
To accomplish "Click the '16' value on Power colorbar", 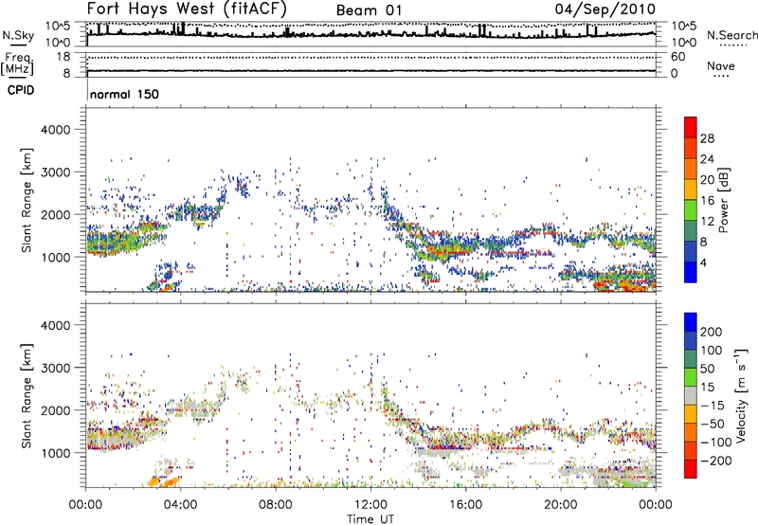I will (707, 201).
